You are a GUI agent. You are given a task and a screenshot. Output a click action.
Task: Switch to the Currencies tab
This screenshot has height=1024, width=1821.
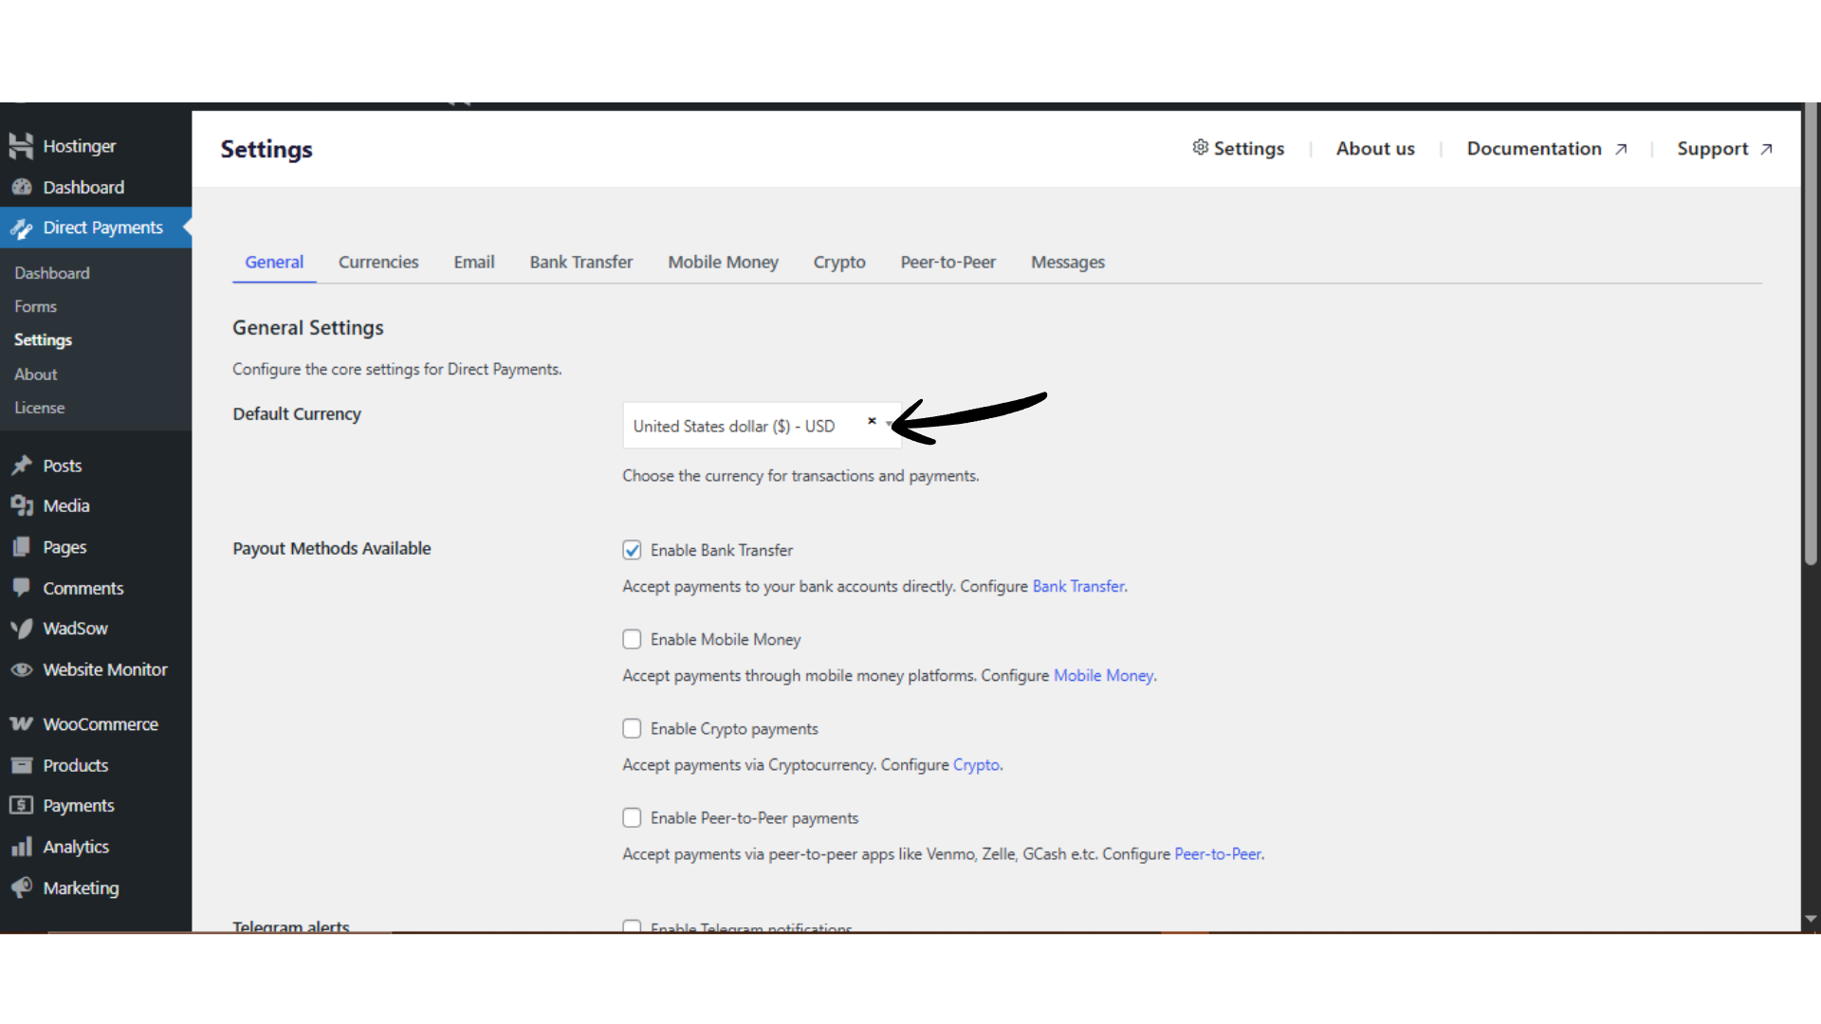point(378,262)
